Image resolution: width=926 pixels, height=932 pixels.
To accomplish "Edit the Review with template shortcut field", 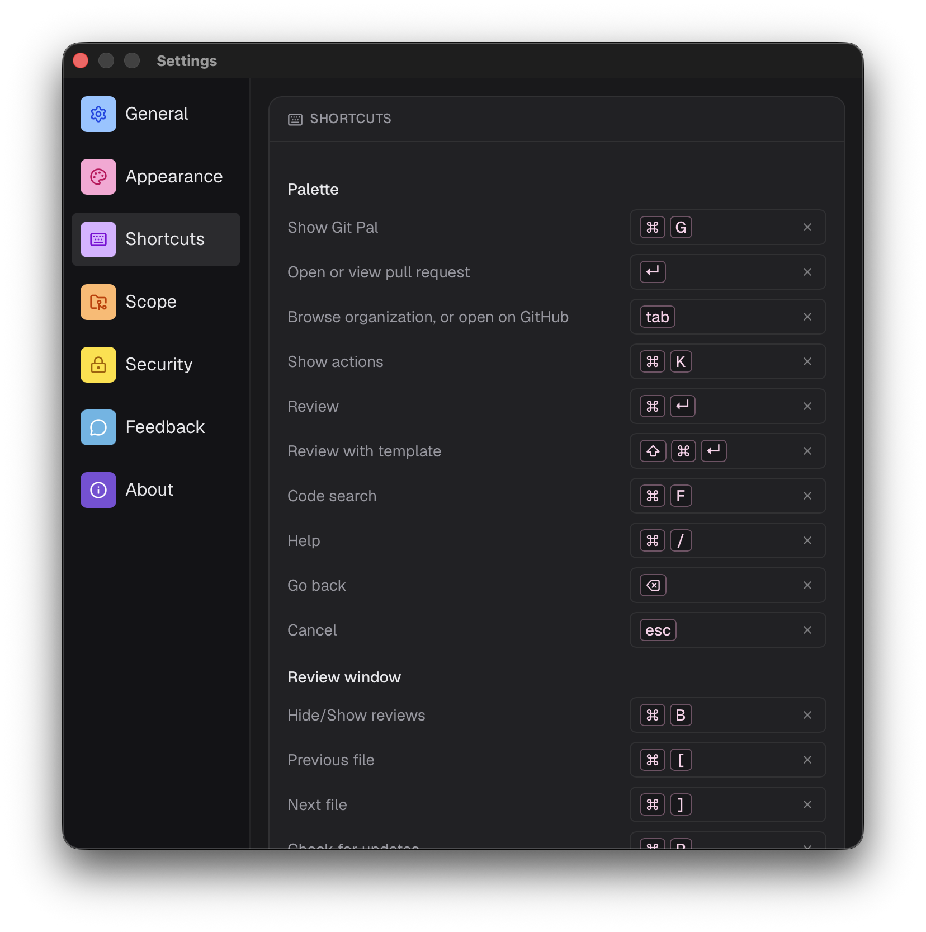I will coord(727,451).
